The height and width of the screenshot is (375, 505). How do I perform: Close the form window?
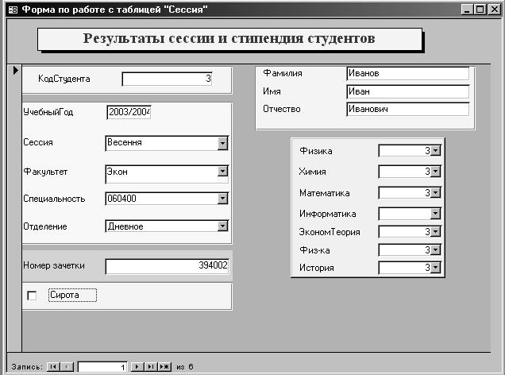(495, 10)
